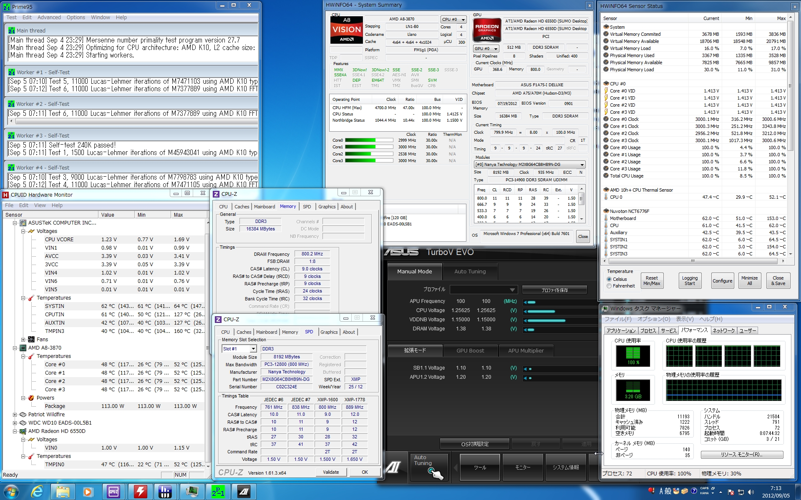Click the Reset Min/Max button
Image resolution: width=801 pixels, height=500 pixels.
click(x=651, y=281)
